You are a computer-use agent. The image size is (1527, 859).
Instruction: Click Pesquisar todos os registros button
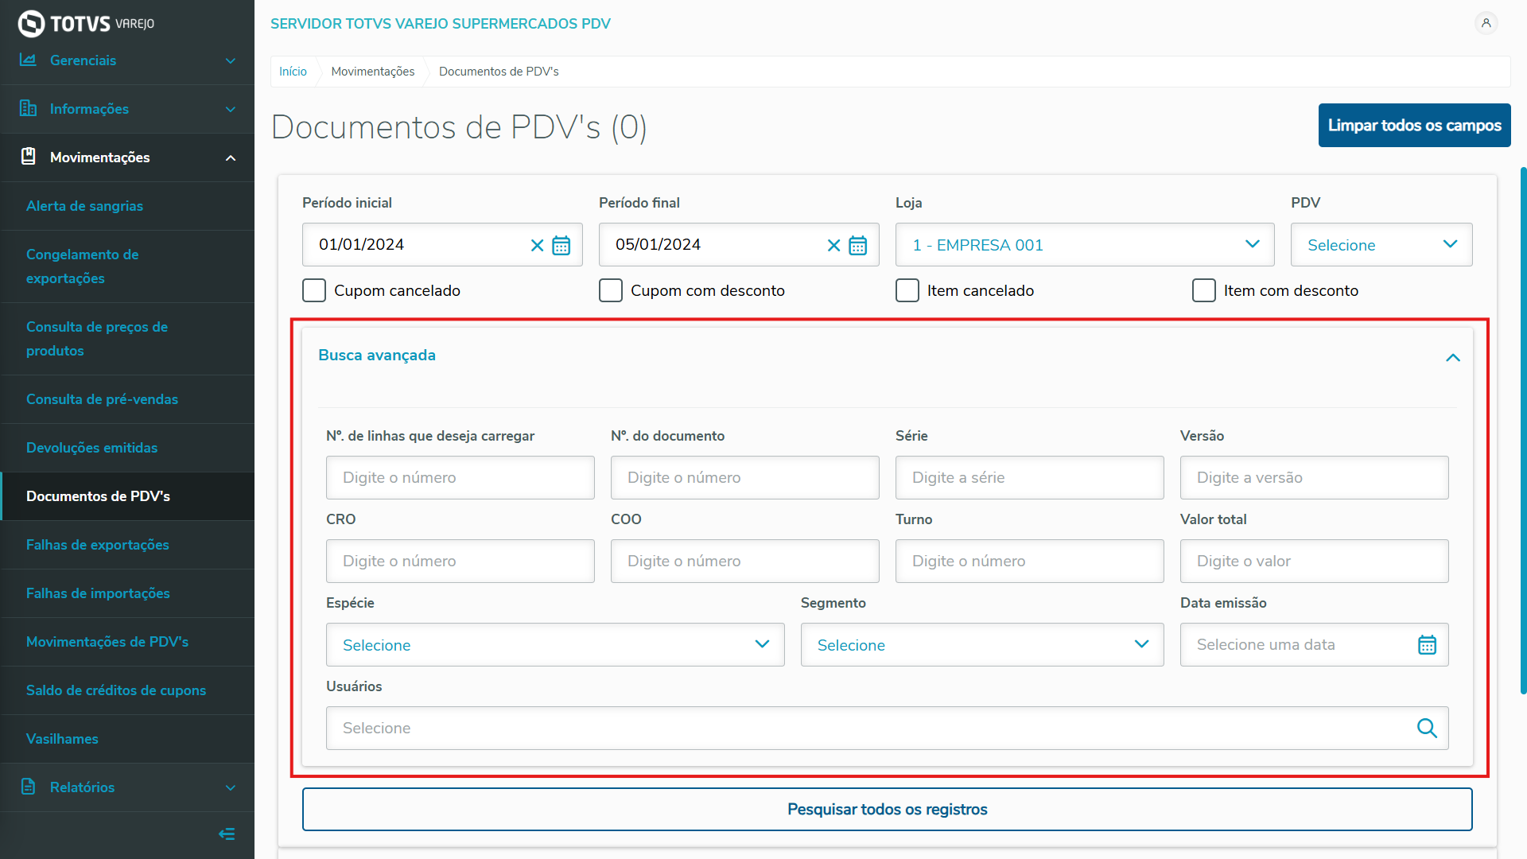click(887, 810)
